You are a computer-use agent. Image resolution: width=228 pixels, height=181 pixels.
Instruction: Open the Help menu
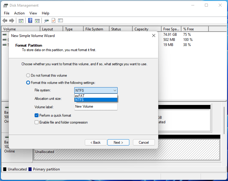coord(45,13)
